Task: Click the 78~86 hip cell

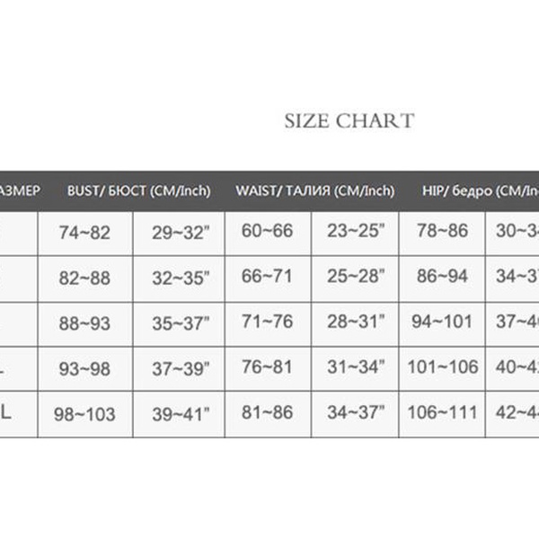Action: point(442,232)
